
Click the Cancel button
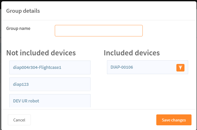click(19, 120)
